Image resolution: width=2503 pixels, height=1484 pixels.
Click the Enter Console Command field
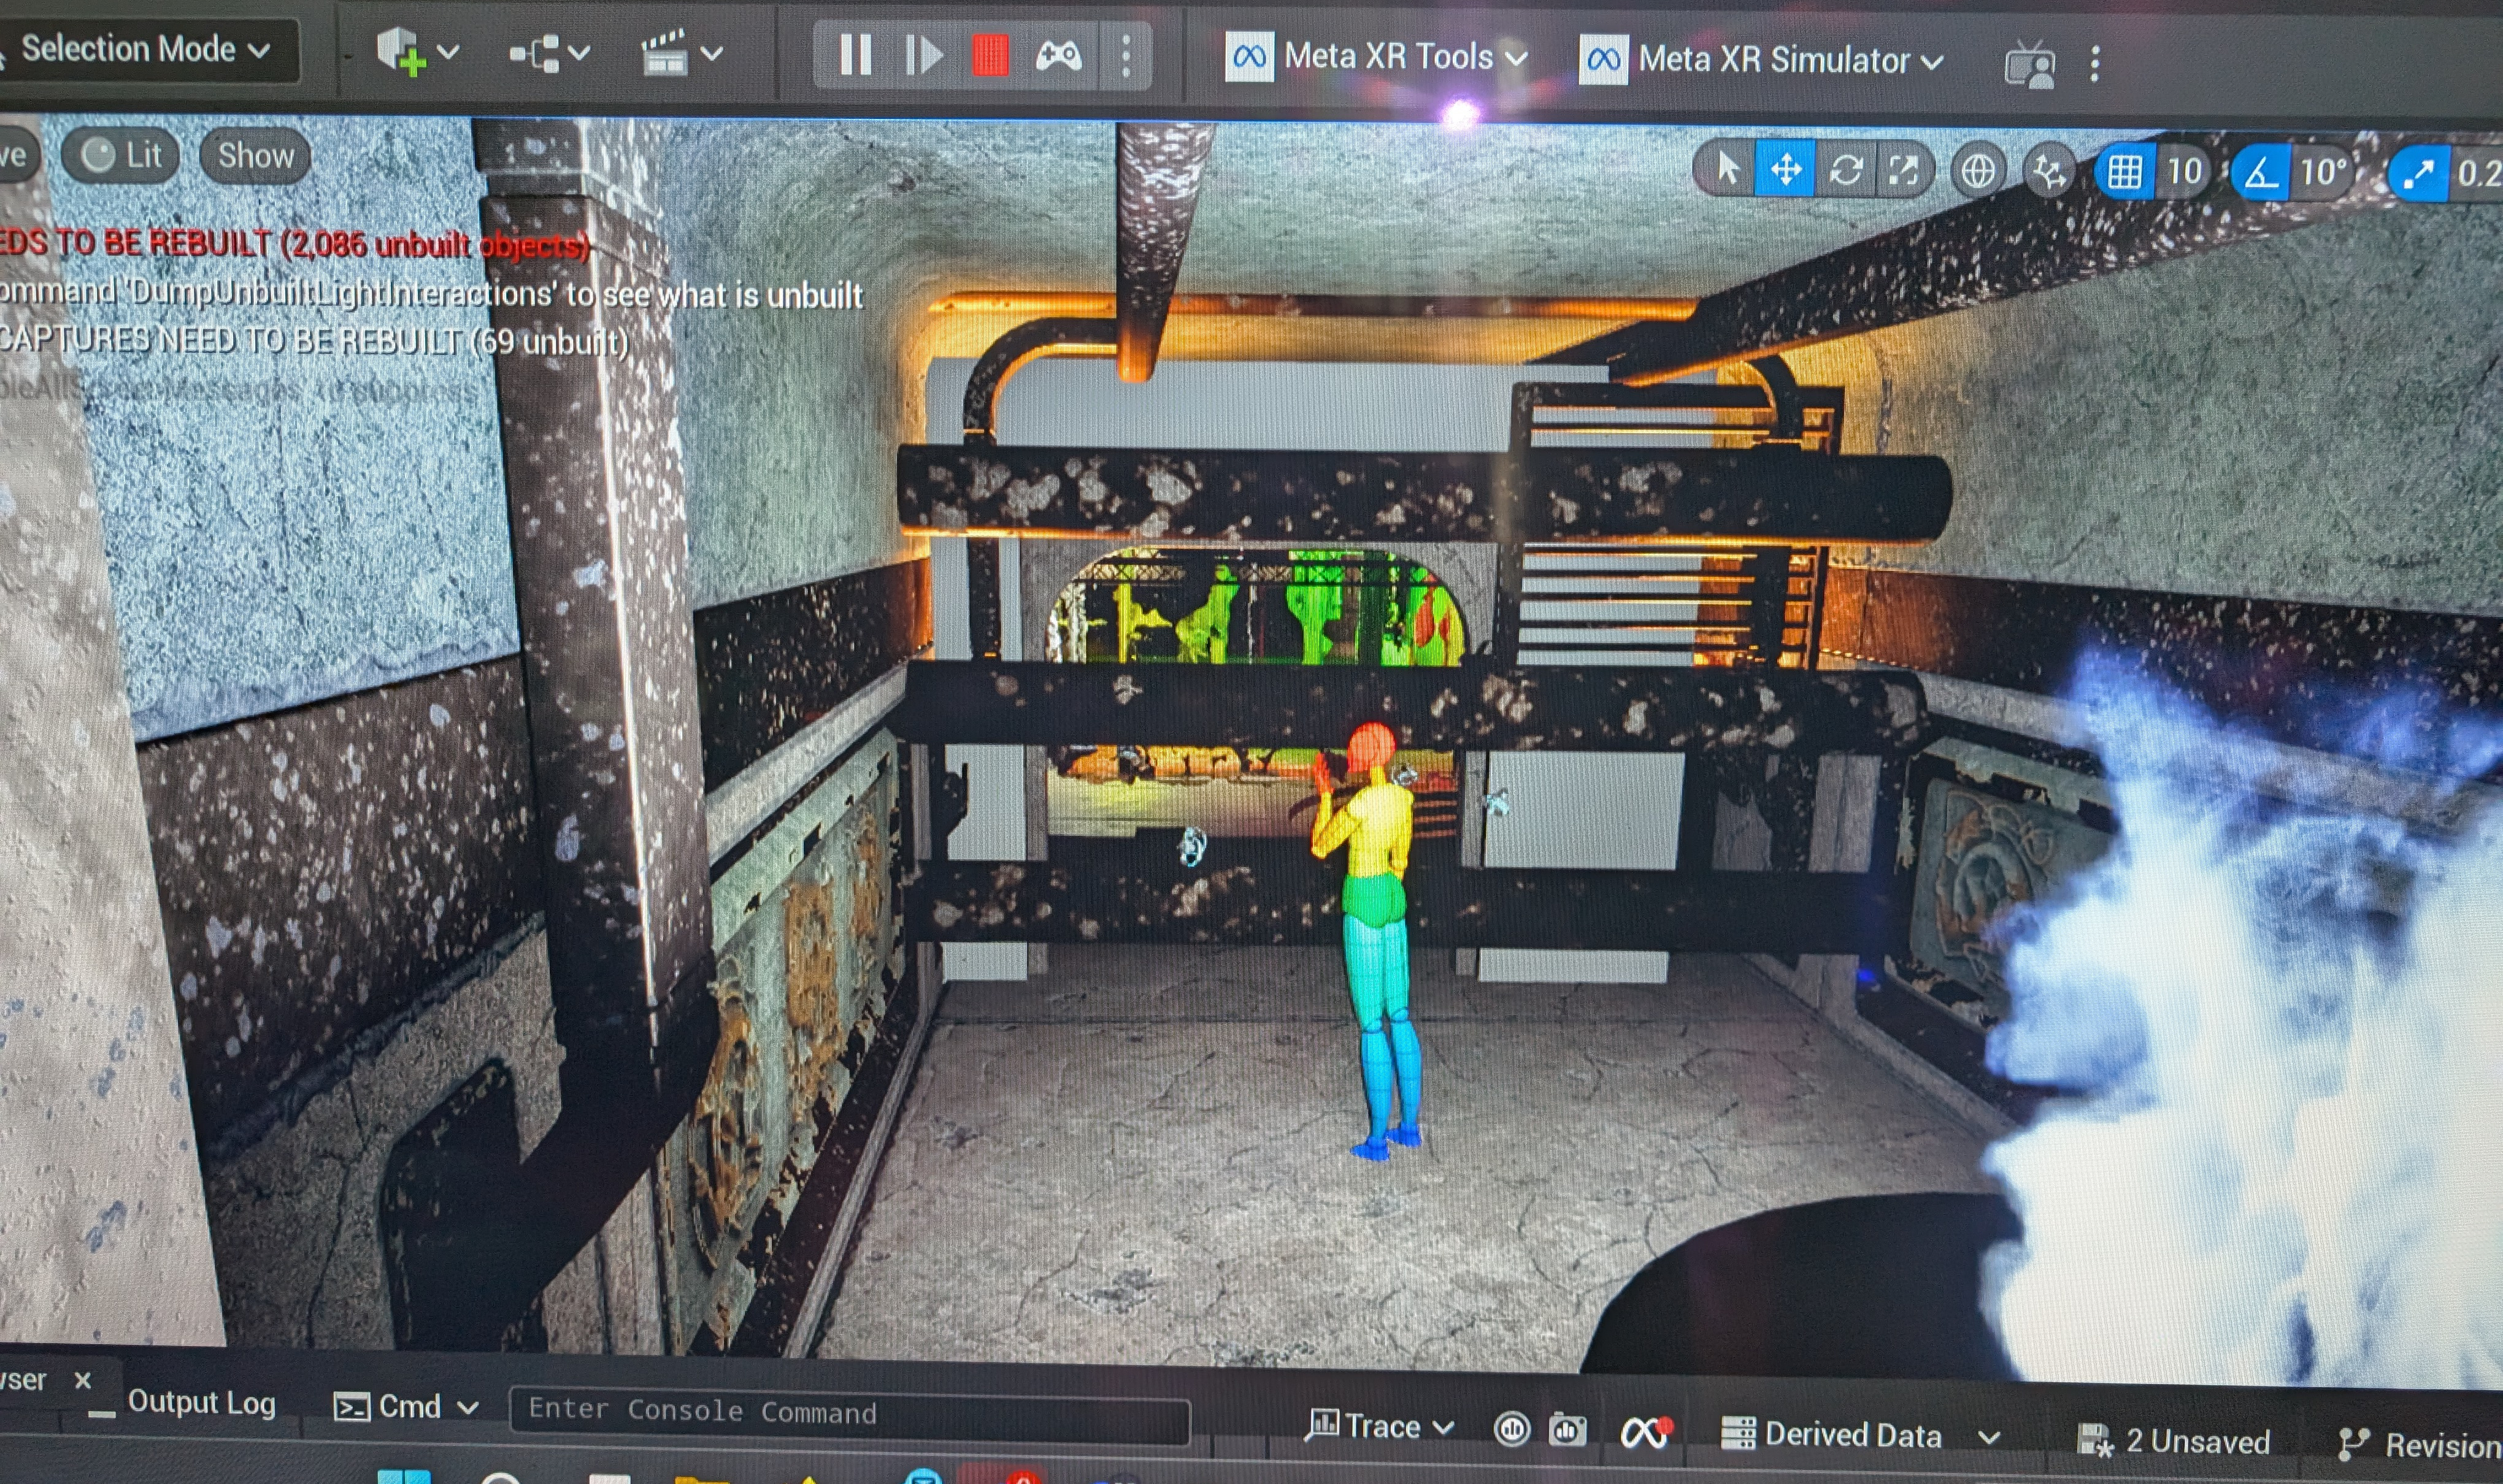click(x=848, y=1411)
